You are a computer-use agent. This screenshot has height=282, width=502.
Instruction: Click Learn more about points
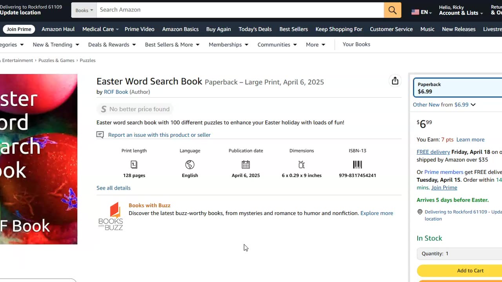tap(470, 139)
